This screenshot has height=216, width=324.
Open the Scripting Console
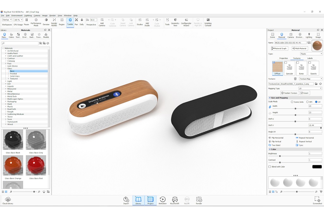pos(208,22)
